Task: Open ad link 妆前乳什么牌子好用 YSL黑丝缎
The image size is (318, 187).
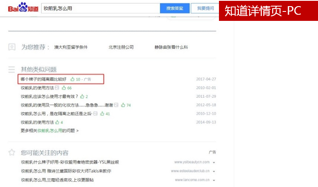Action: pos(70,162)
